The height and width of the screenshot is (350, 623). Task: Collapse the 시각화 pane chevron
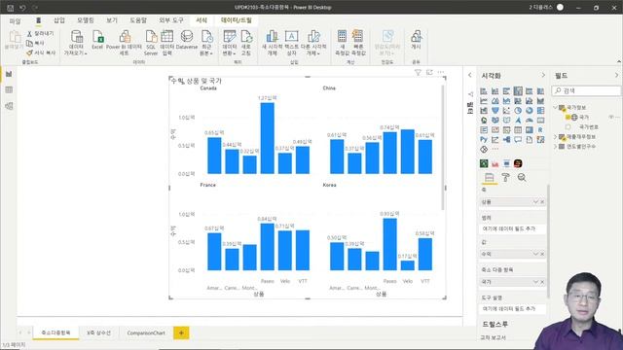(543, 76)
